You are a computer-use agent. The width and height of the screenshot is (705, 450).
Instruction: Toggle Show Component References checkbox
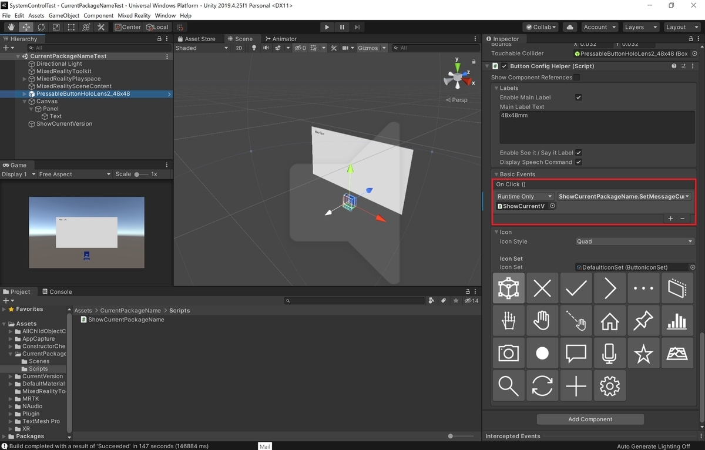[x=576, y=78]
